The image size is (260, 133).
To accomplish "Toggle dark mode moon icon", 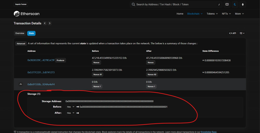I will [x=235, y=5].
